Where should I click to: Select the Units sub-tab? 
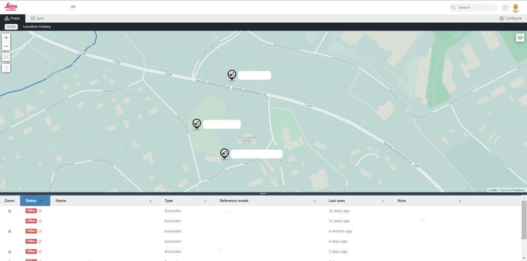(x=11, y=27)
